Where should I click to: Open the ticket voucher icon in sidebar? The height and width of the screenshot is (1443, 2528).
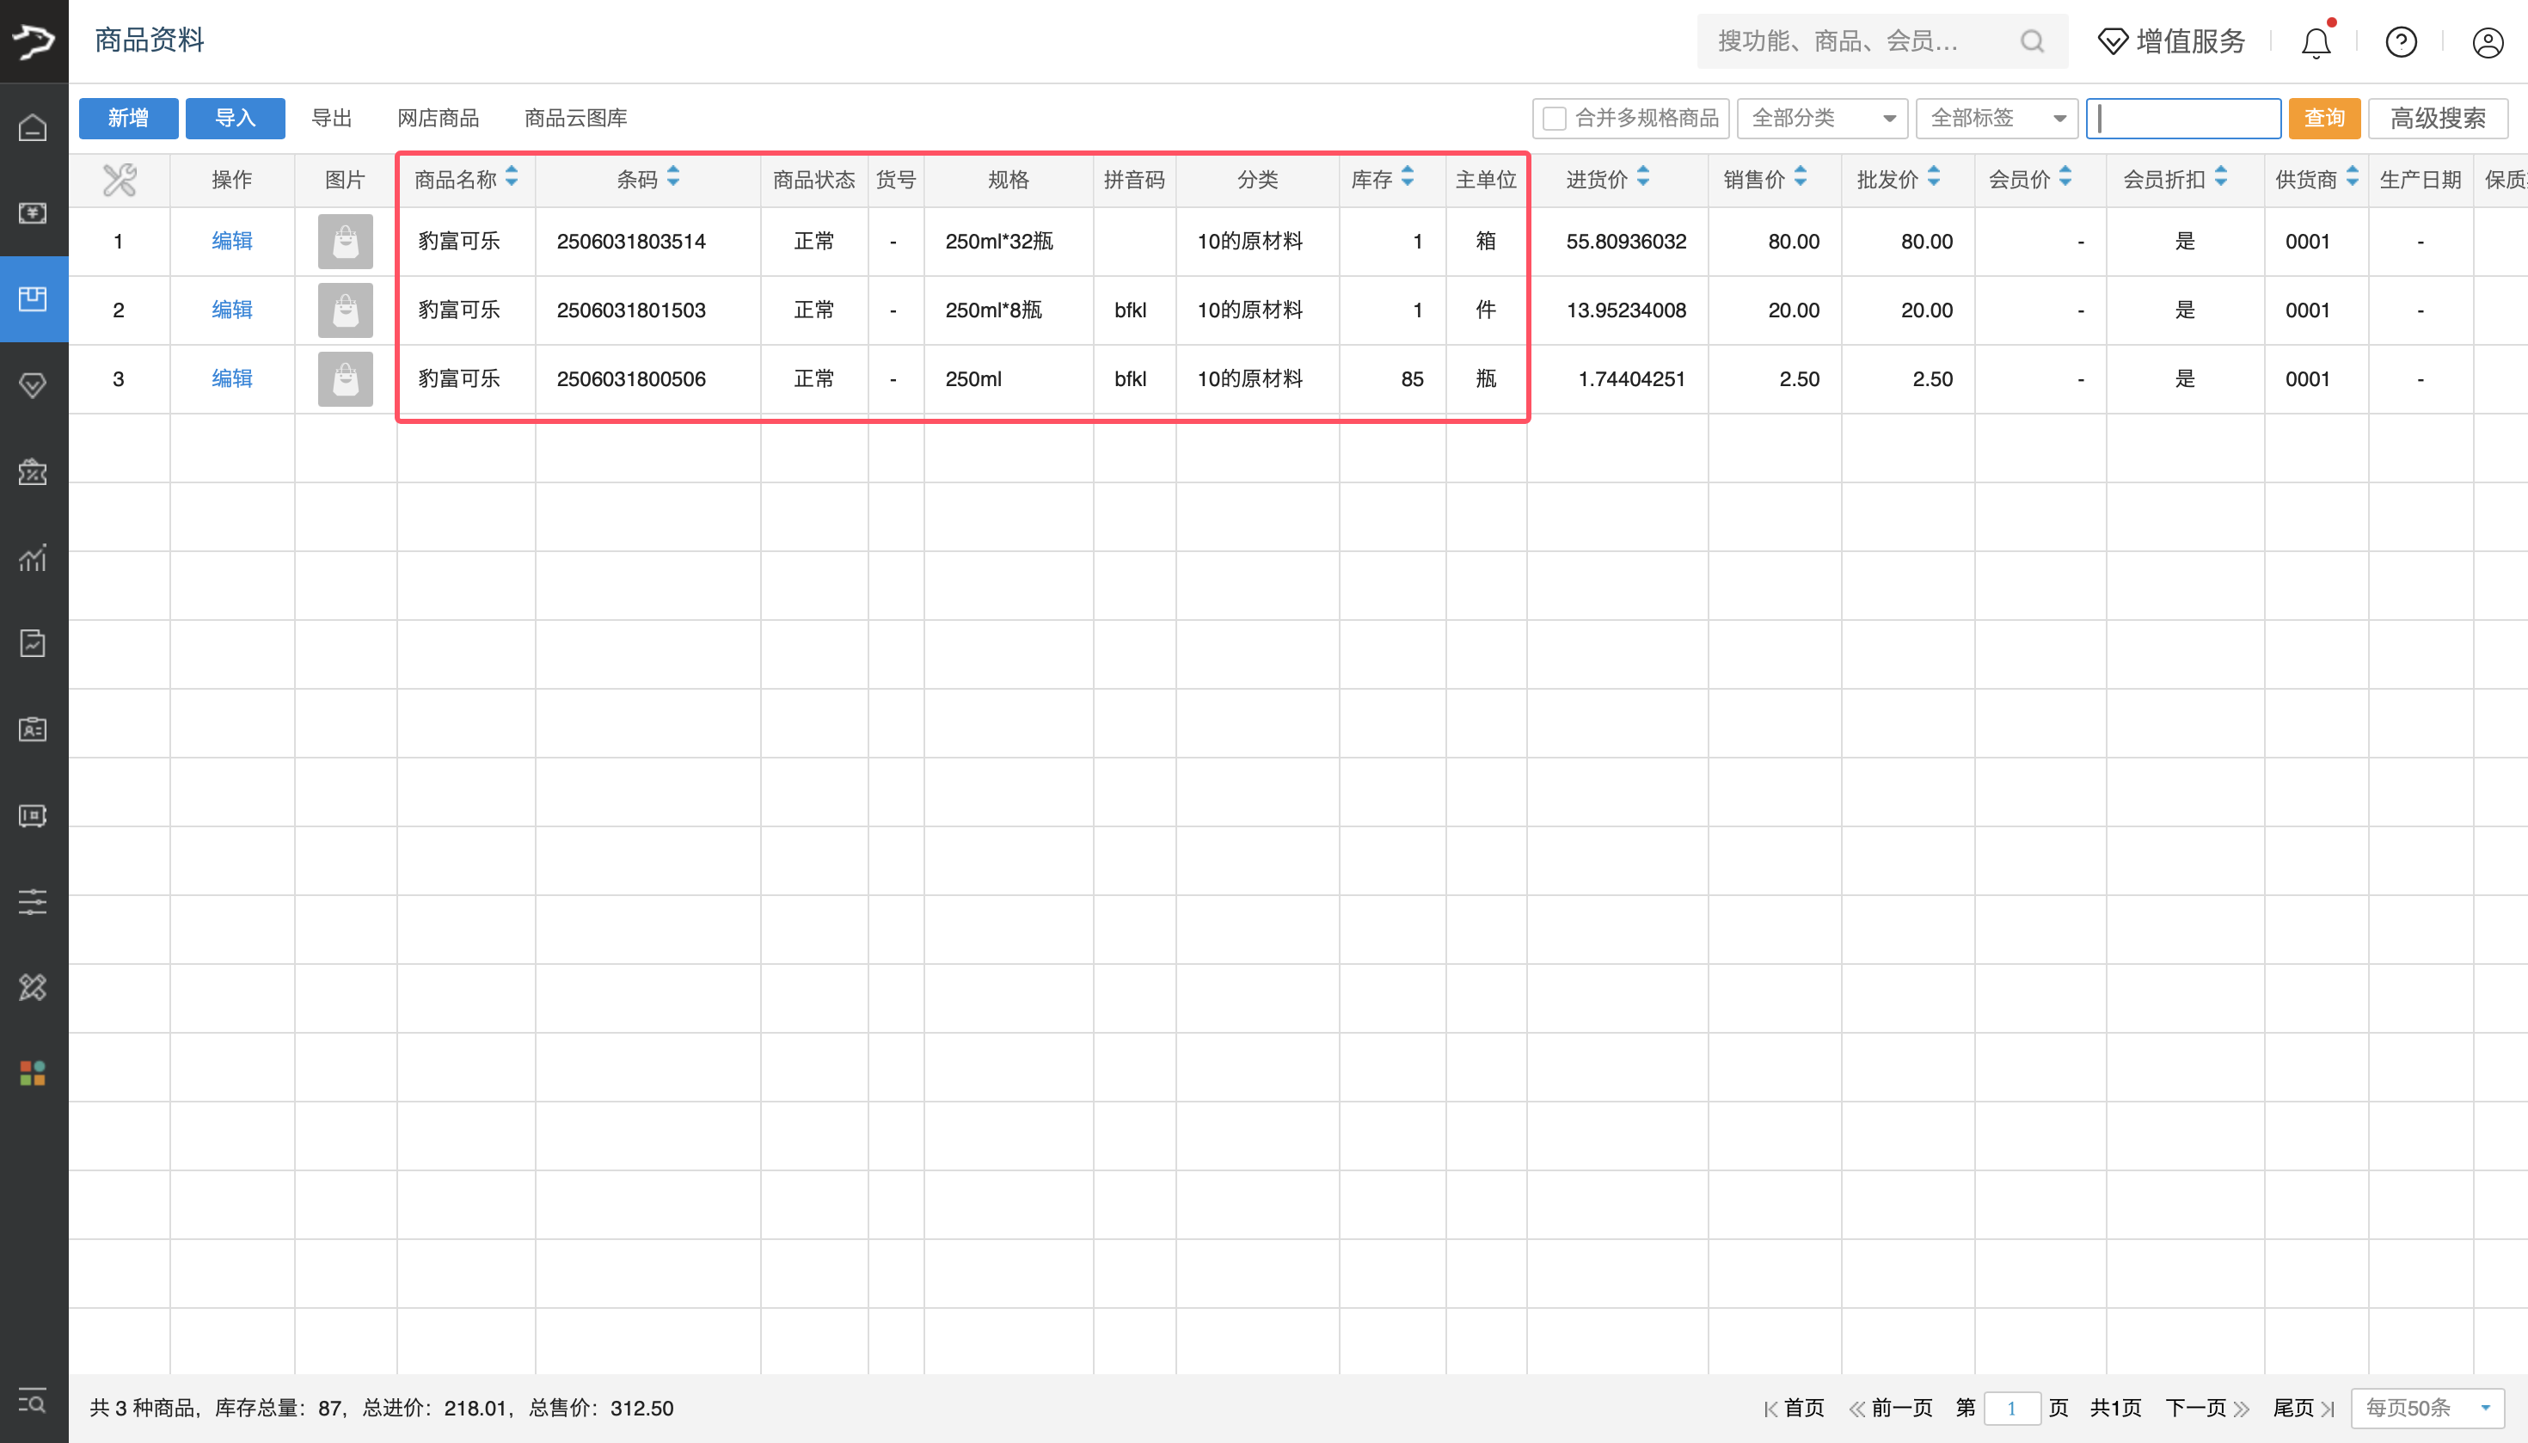(x=33, y=815)
